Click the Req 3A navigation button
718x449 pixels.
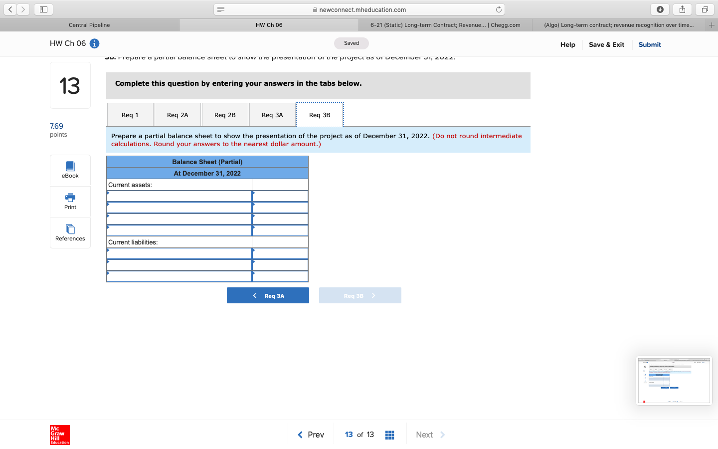(268, 295)
